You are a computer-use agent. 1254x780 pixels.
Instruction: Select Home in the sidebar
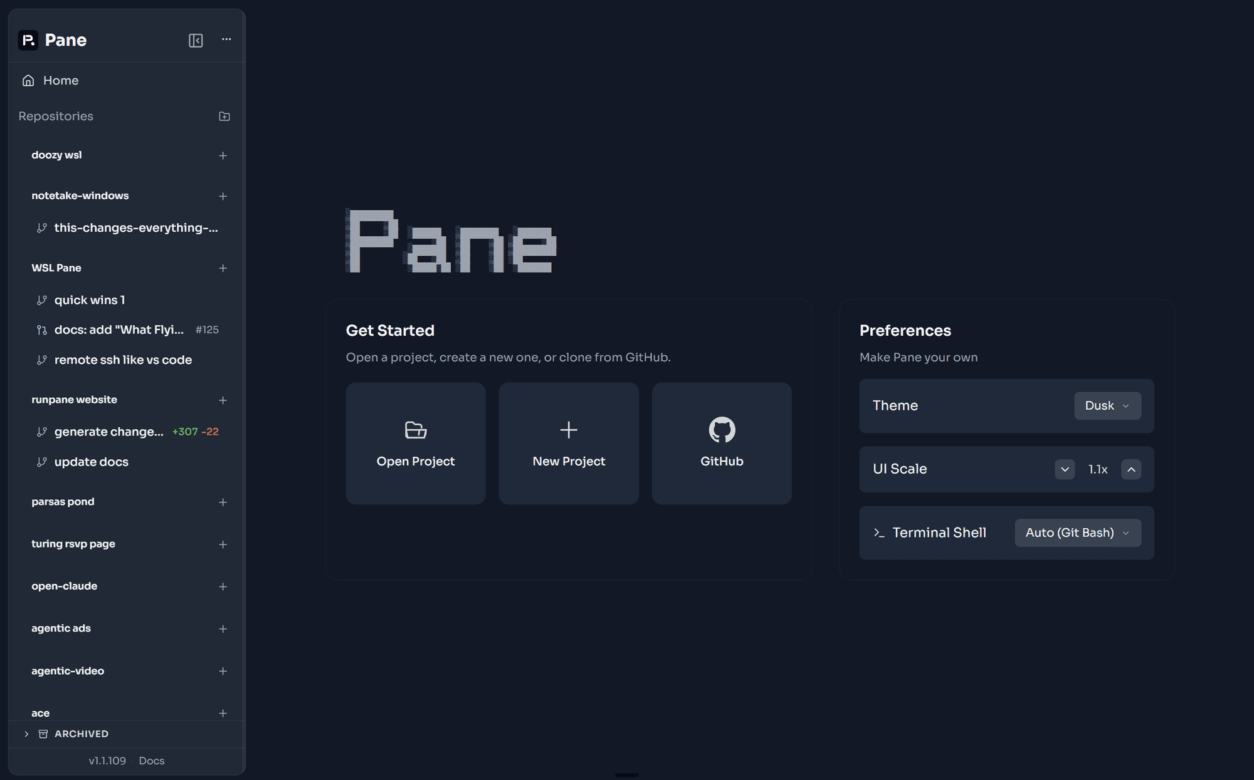tap(60, 80)
